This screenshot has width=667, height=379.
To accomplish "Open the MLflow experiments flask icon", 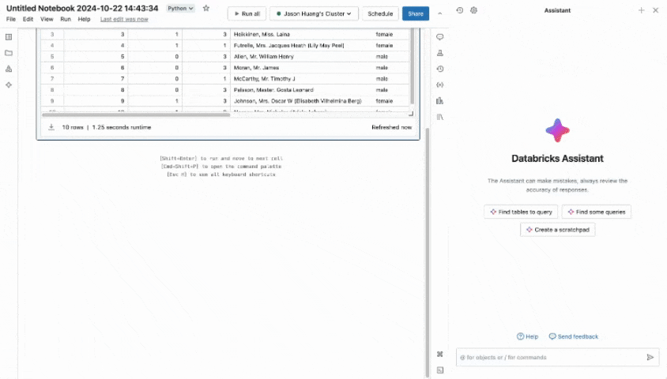I will click(x=440, y=53).
